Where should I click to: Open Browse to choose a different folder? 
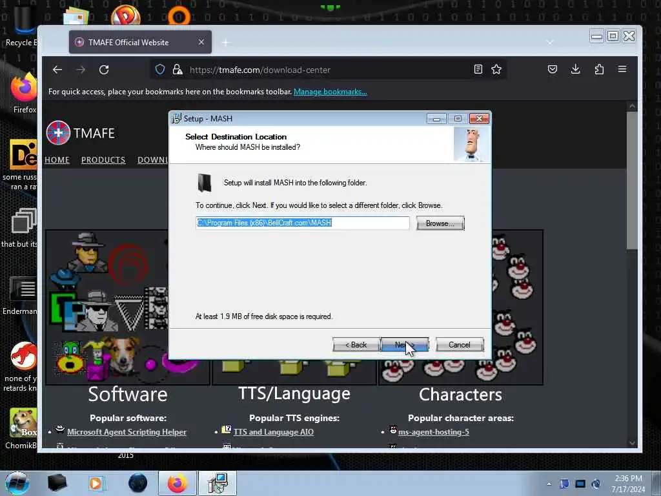(440, 223)
